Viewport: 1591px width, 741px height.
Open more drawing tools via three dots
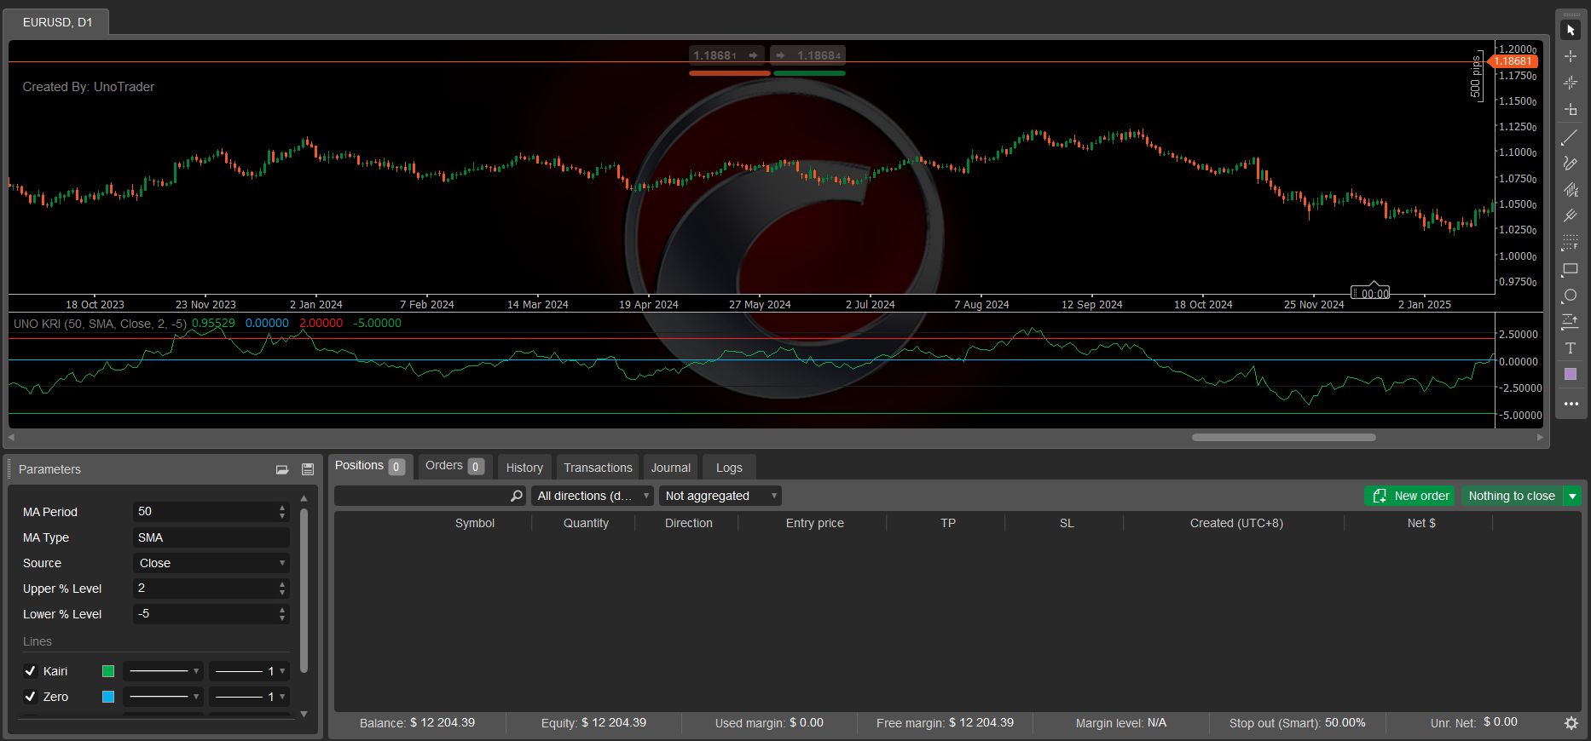(x=1570, y=404)
